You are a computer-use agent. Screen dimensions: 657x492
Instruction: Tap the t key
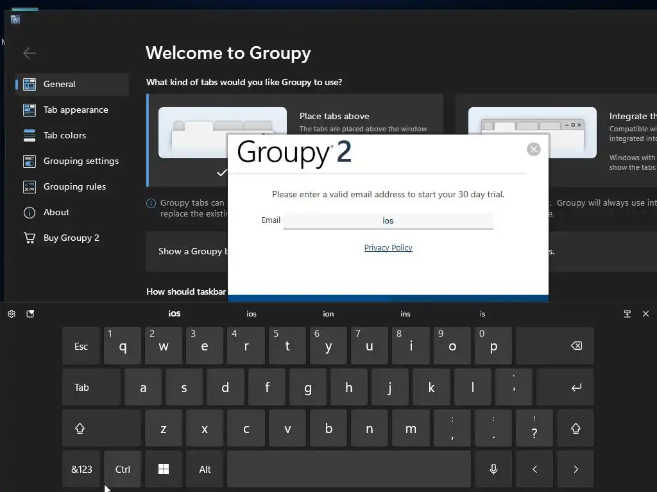(x=287, y=346)
